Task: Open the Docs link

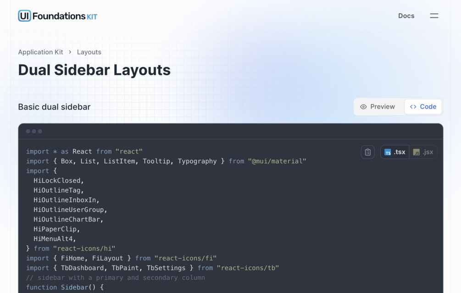Action: 406,16
